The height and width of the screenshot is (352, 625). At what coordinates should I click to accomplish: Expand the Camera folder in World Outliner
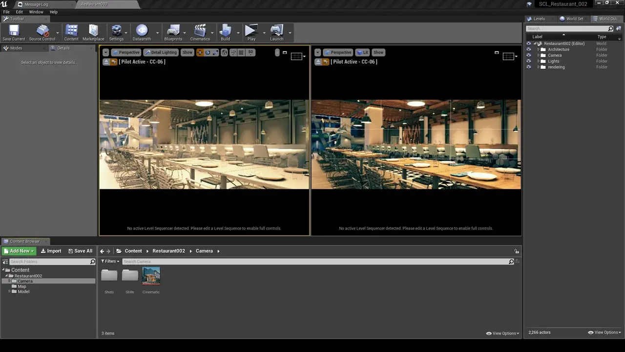pos(538,55)
